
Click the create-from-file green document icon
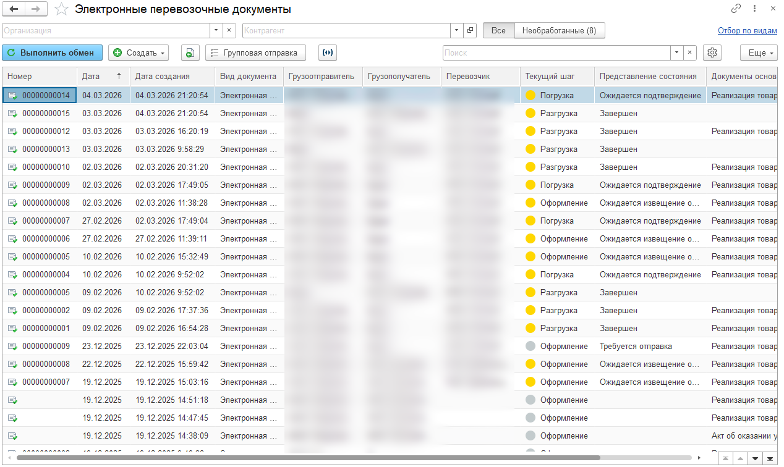click(x=190, y=53)
